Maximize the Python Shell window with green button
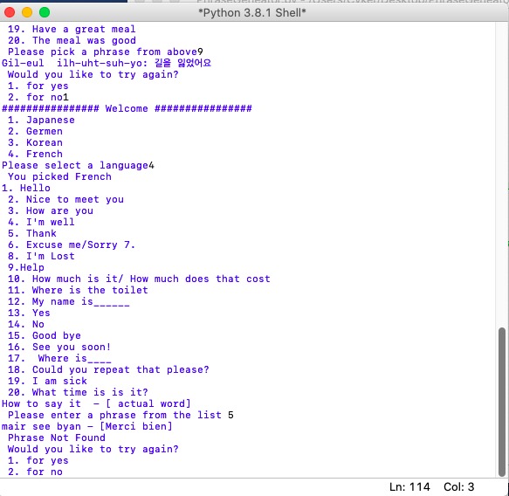The height and width of the screenshot is (496, 509). click(x=45, y=12)
